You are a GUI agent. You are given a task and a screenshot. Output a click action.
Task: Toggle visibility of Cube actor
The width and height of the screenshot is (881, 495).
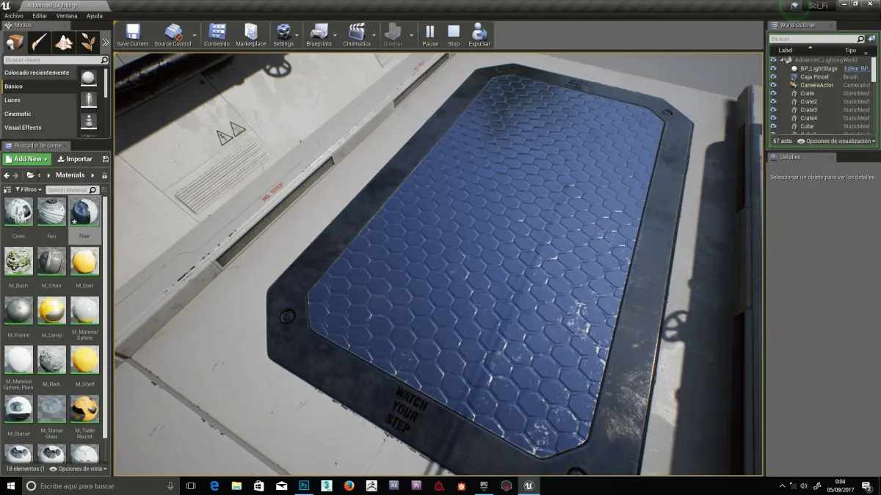click(x=773, y=126)
